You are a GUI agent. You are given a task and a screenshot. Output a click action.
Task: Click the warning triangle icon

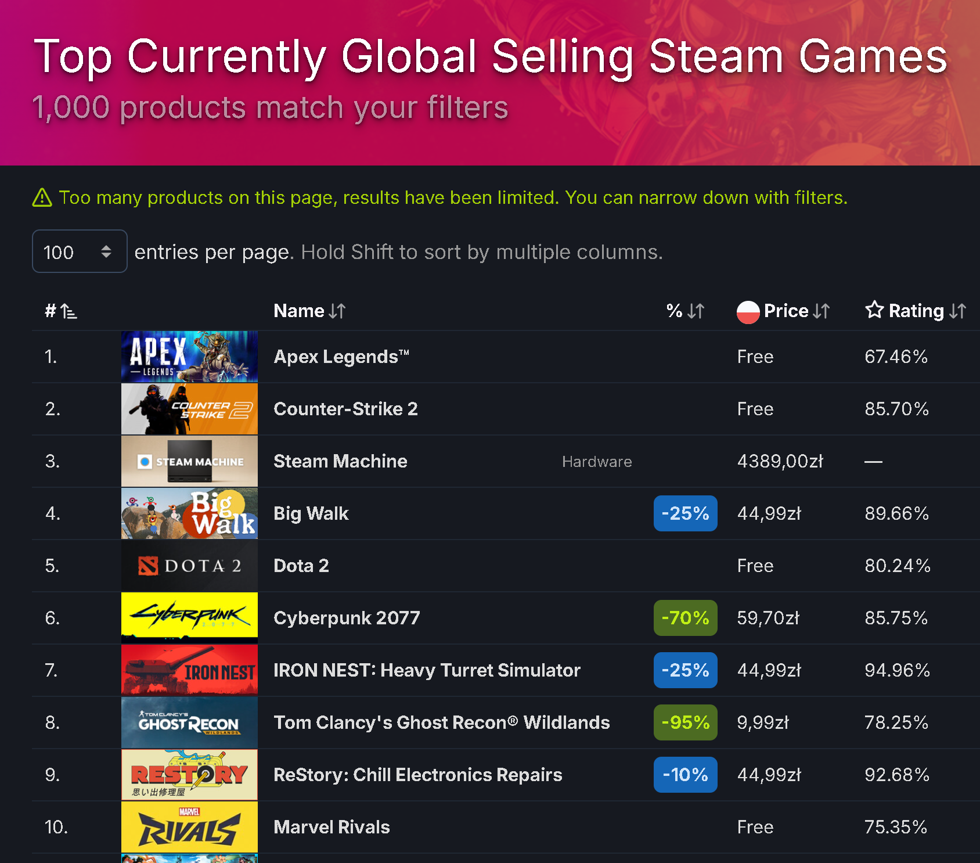pyautogui.click(x=42, y=198)
